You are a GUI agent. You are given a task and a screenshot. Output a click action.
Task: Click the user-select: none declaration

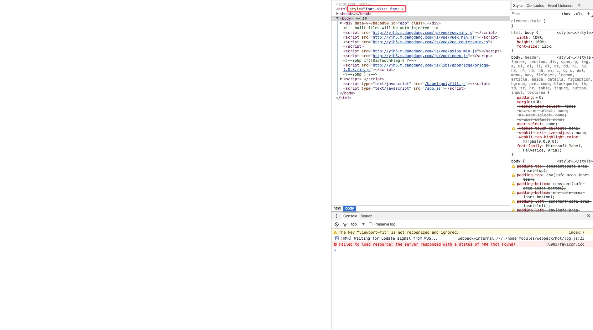(x=537, y=124)
